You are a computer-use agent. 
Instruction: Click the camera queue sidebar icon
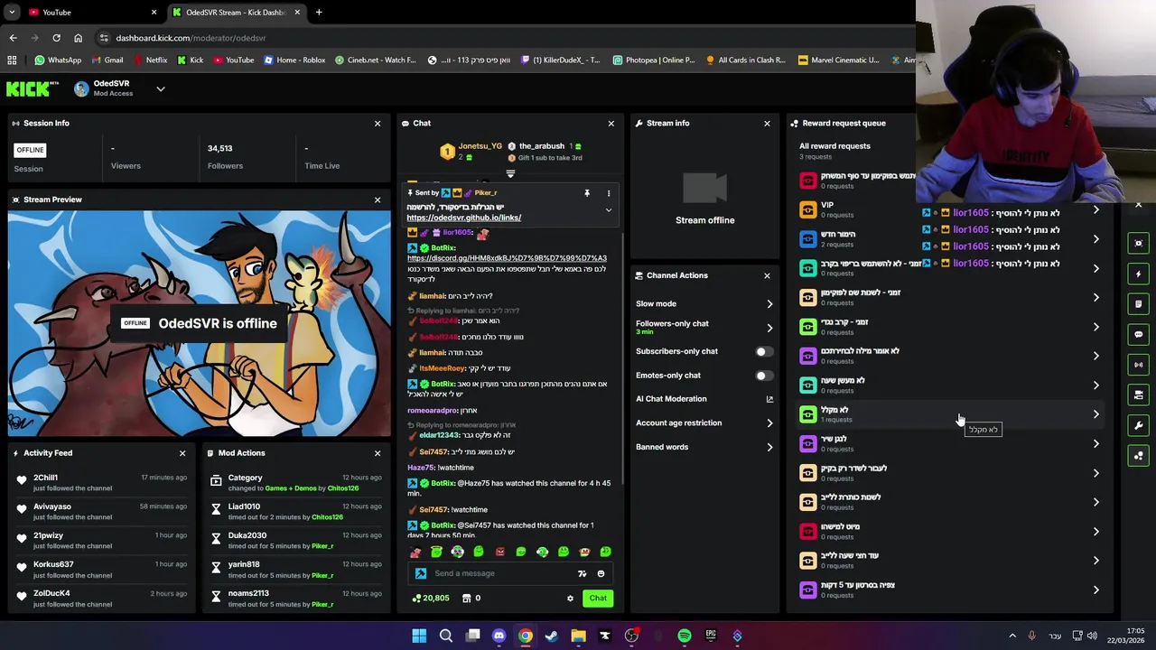click(x=1139, y=395)
